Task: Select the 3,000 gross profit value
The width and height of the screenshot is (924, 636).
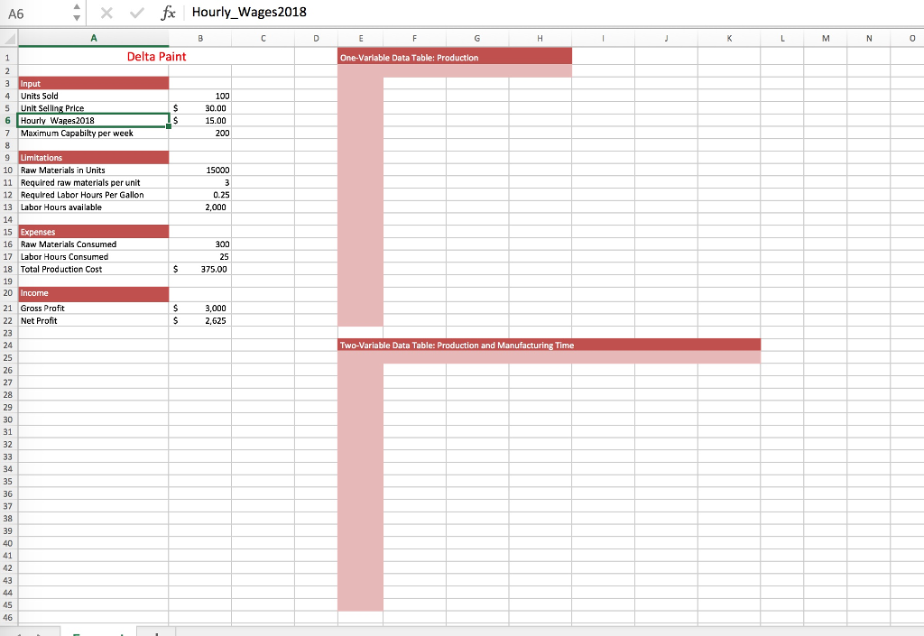Action: (200, 308)
